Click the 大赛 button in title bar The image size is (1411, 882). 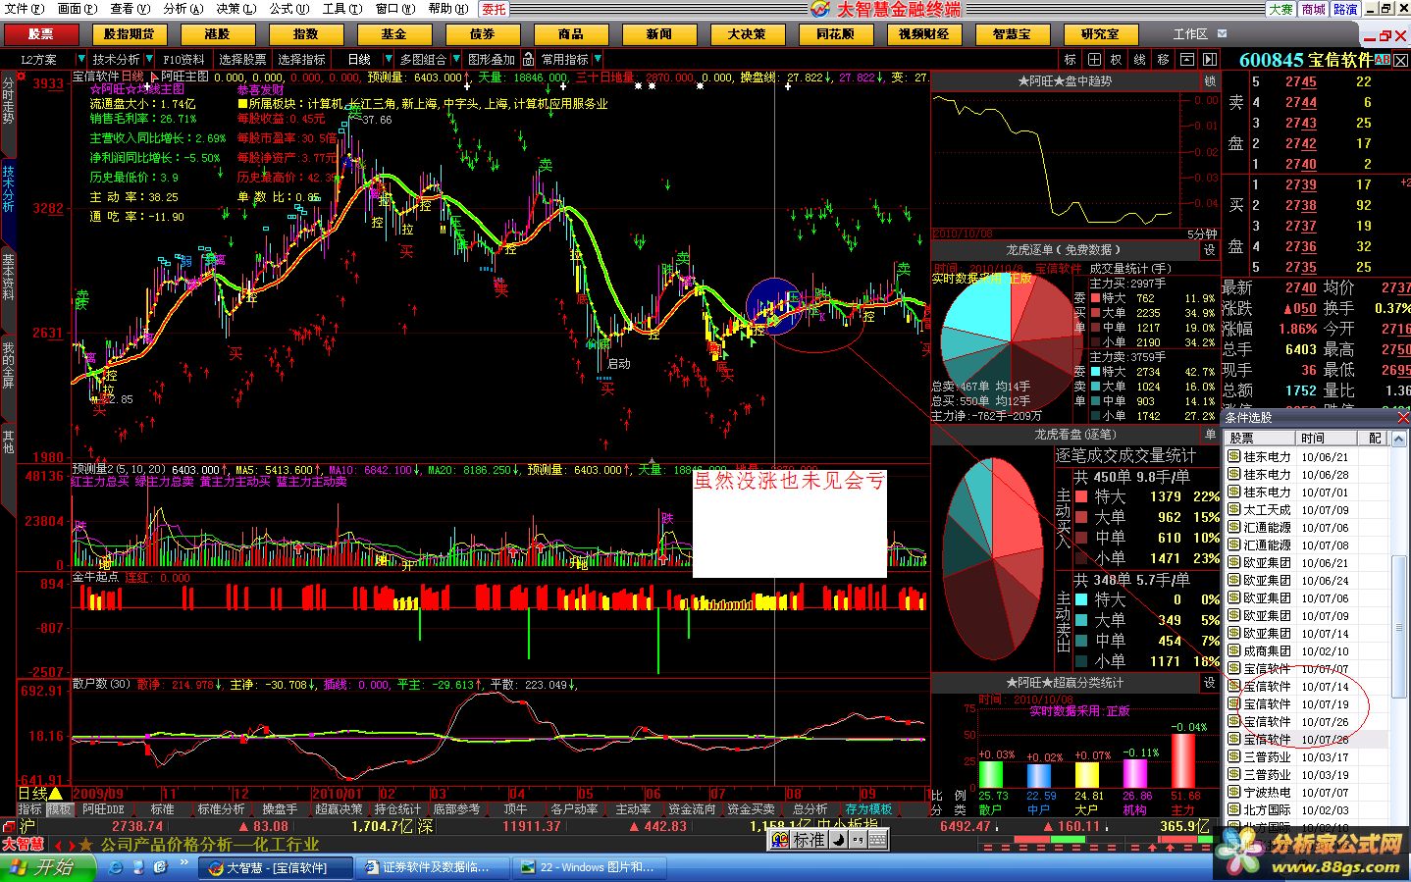[1281, 9]
